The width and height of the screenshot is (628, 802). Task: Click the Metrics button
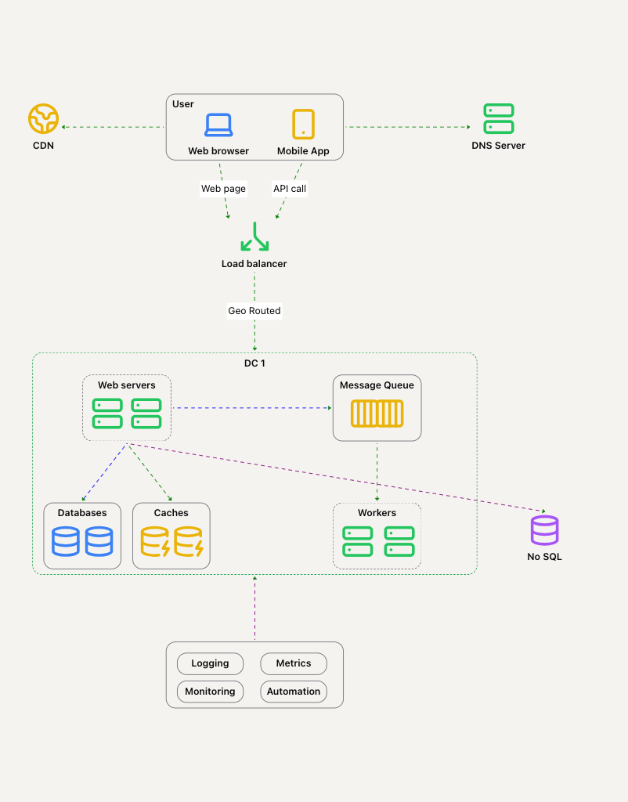pos(294,663)
